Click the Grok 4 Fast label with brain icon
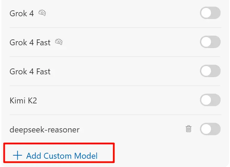230x167 pixels. (30, 43)
